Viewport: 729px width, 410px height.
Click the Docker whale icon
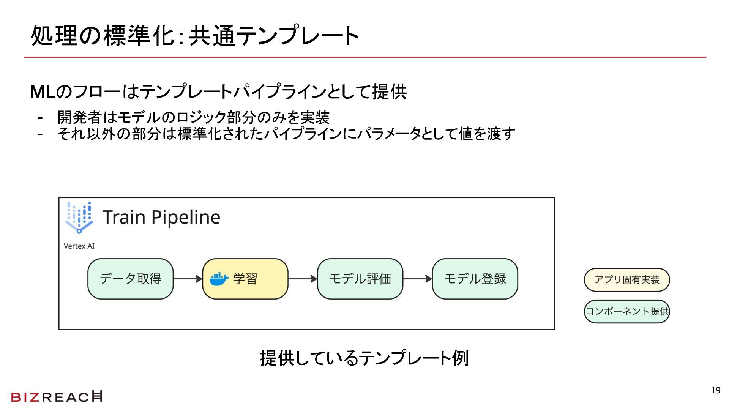pos(219,279)
